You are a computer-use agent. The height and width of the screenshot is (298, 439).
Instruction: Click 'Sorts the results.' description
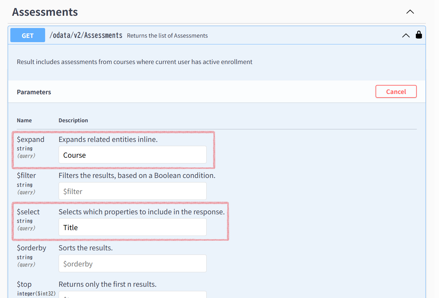(x=85, y=248)
